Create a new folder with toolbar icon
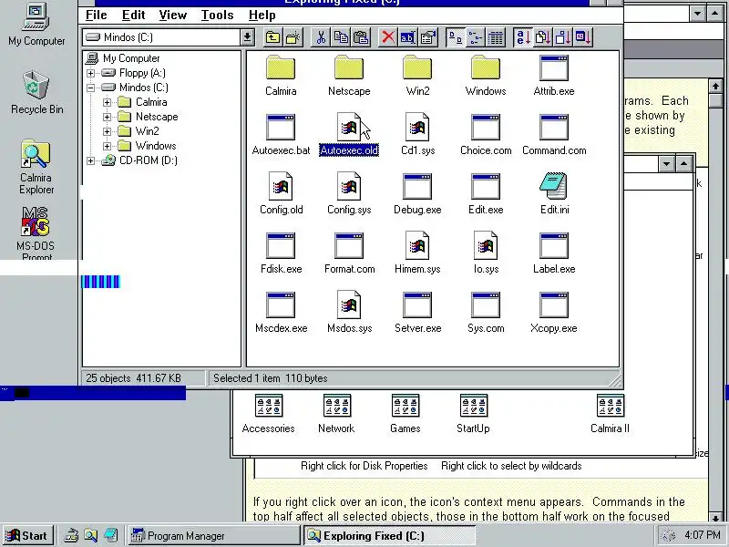The width and height of the screenshot is (729, 547). (x=293, y=37)
